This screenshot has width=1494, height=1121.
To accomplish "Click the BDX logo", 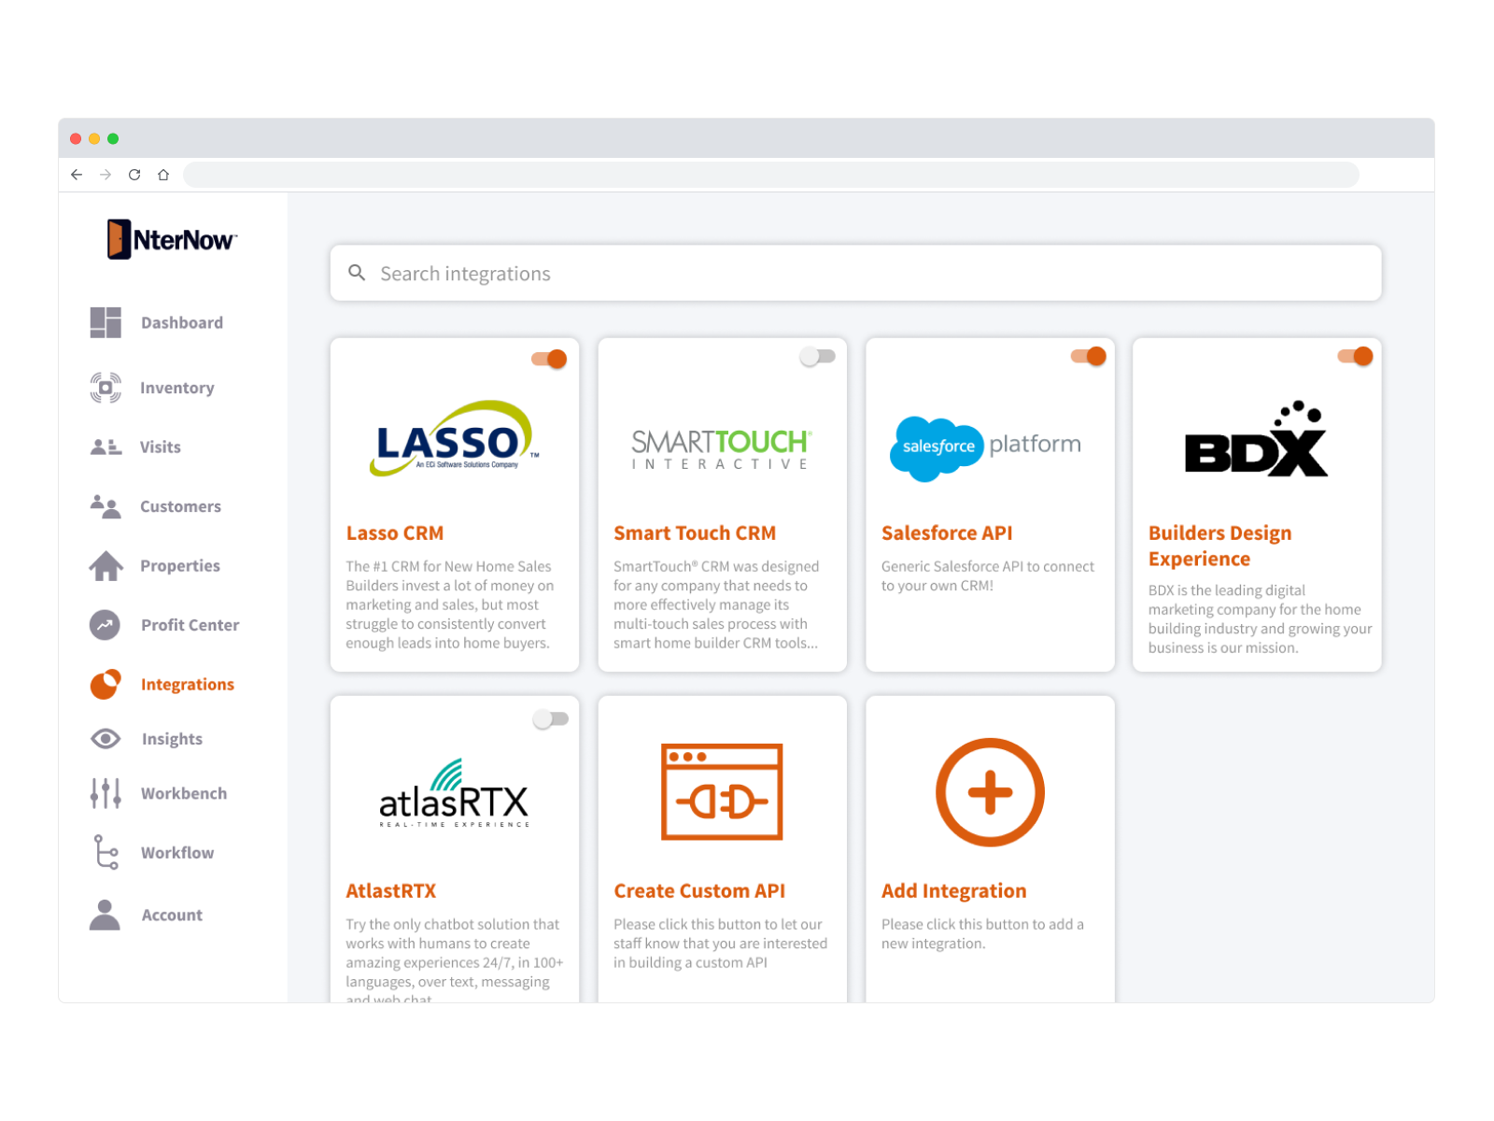I will (x=1257, y=439).
